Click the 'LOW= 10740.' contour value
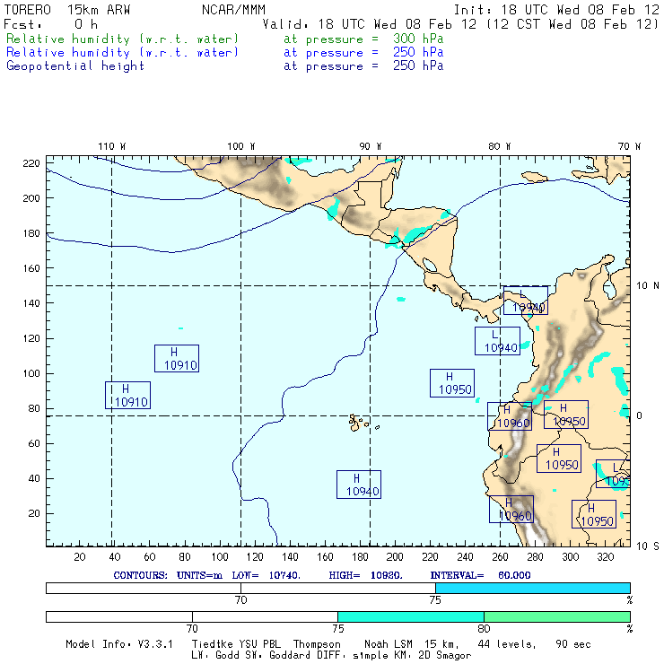 click(x=266, y=575)
